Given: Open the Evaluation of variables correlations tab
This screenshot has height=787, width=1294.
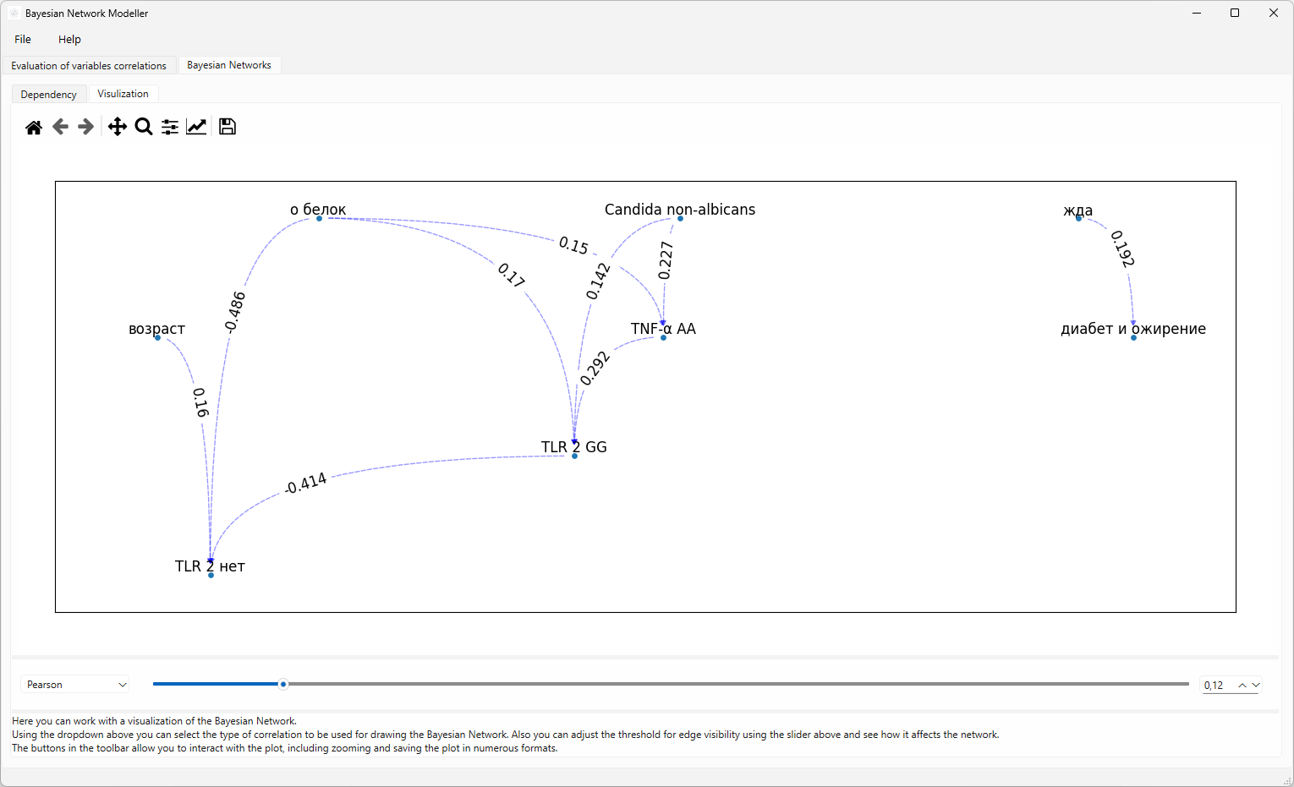Looking at the screenshot, I should coord(89,65).
